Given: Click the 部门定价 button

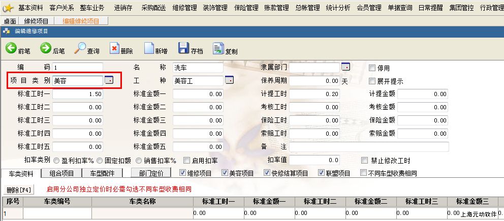Looking at the screenshot, I should (x=151, y=173).
